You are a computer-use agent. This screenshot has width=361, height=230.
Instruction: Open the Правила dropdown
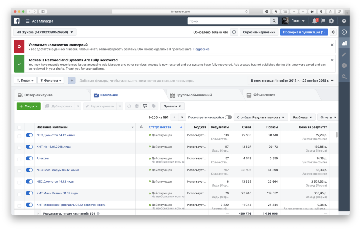click(x=172, y=106)
